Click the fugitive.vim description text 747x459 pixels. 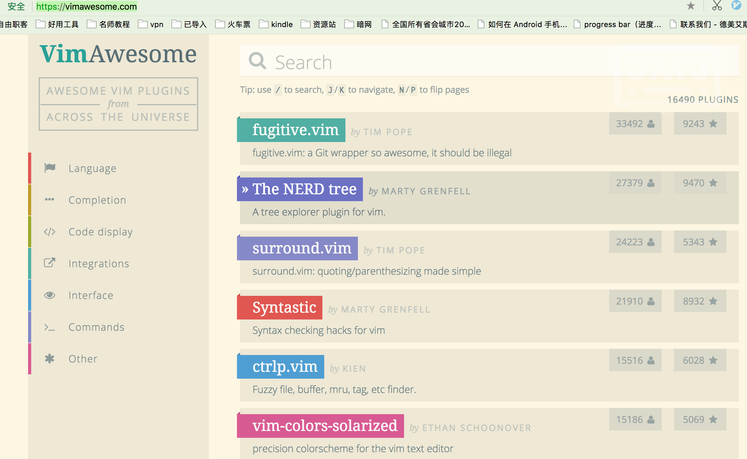click(382, 153)
